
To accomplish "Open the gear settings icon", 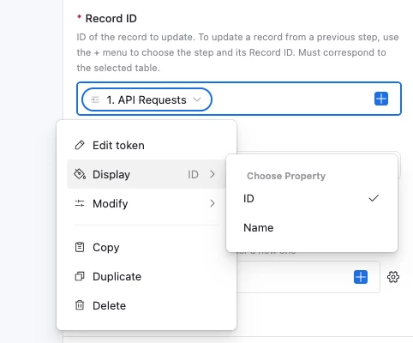I will pyautogui.click(x=393, y=277).
